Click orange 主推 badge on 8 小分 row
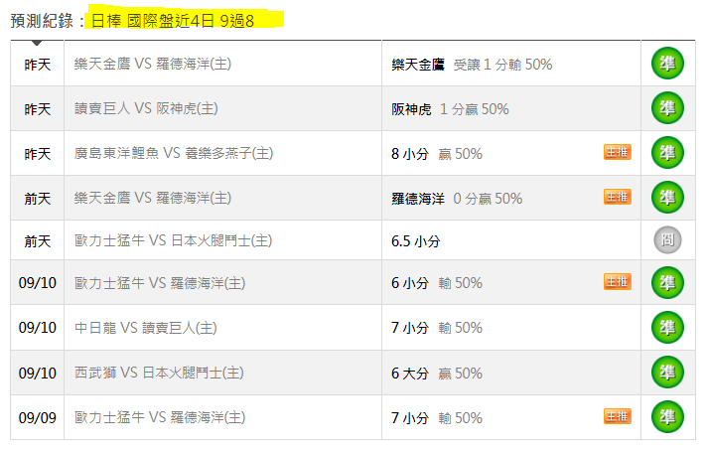Image resolution: width=708 pixels, height=451 pixels. pos(618,152)
